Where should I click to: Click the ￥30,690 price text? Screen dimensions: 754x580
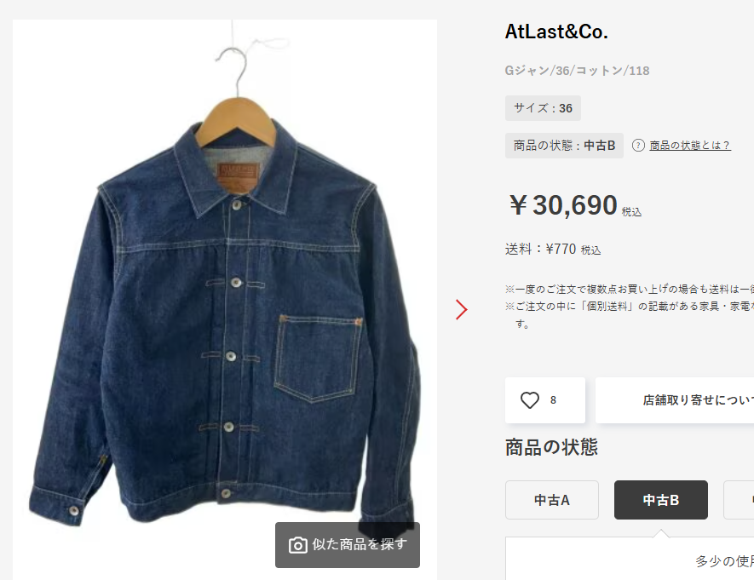(563, 205)
